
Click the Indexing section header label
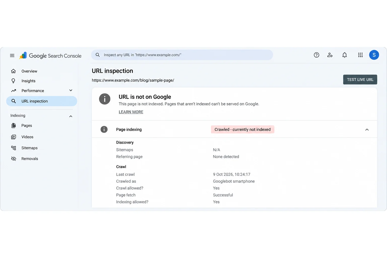(18, 115)
